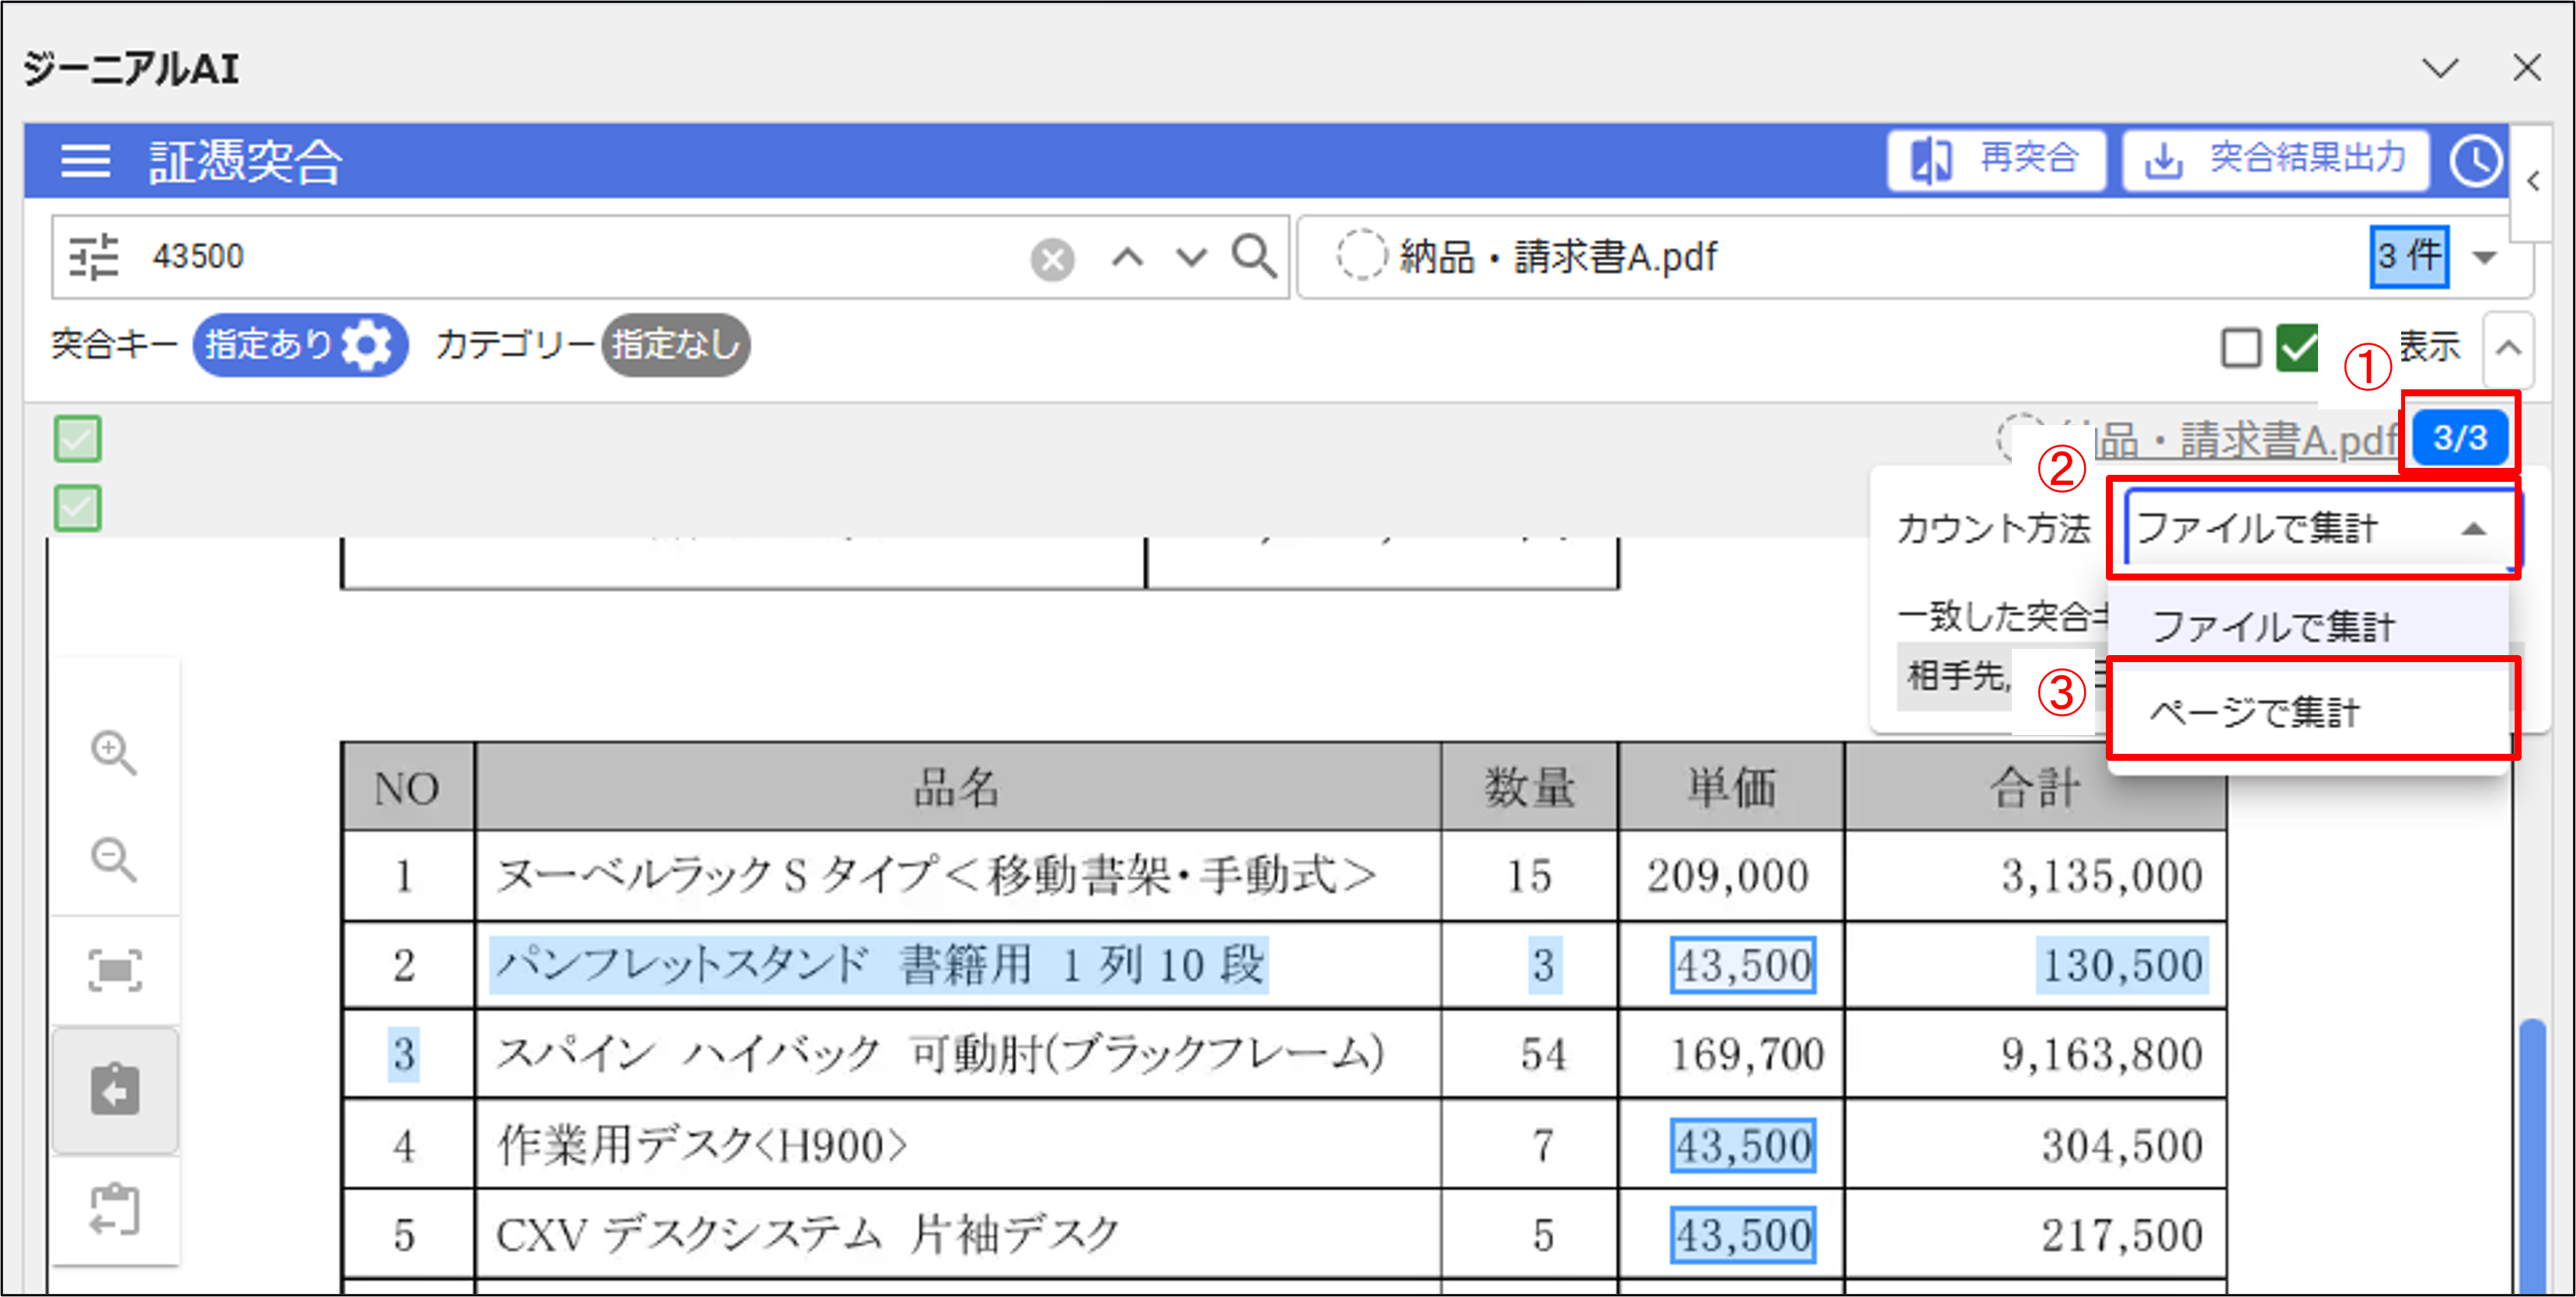Click the magnifier search icon
The width and height of the screenshot is (2576, 1297).
(x=1254, y=257)
